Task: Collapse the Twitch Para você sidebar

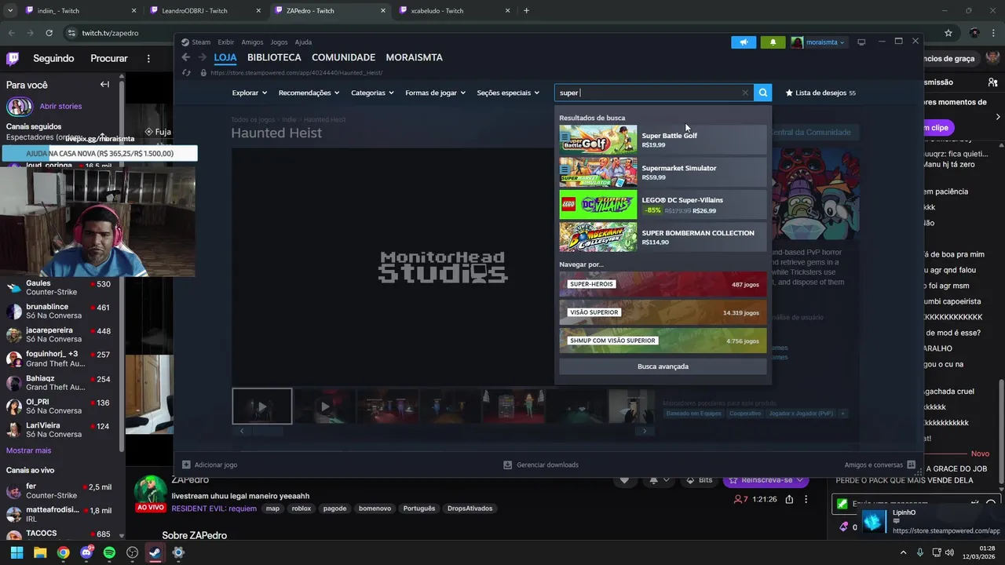Action: [x=104, y=84]
